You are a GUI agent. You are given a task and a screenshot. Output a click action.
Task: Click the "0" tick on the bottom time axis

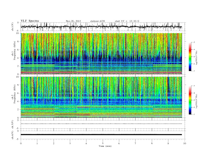tap(21, 143)
